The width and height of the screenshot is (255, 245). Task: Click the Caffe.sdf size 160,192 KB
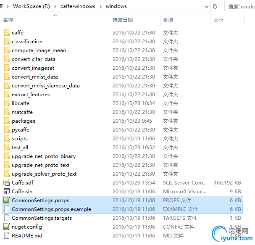(227, 182)
